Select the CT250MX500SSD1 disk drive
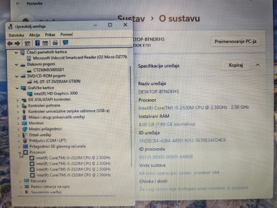The image size is (277, 208). [x=49, y=70]
